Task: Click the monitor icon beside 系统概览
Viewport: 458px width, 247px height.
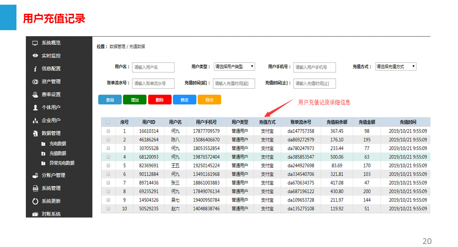Action: [35, 43]
